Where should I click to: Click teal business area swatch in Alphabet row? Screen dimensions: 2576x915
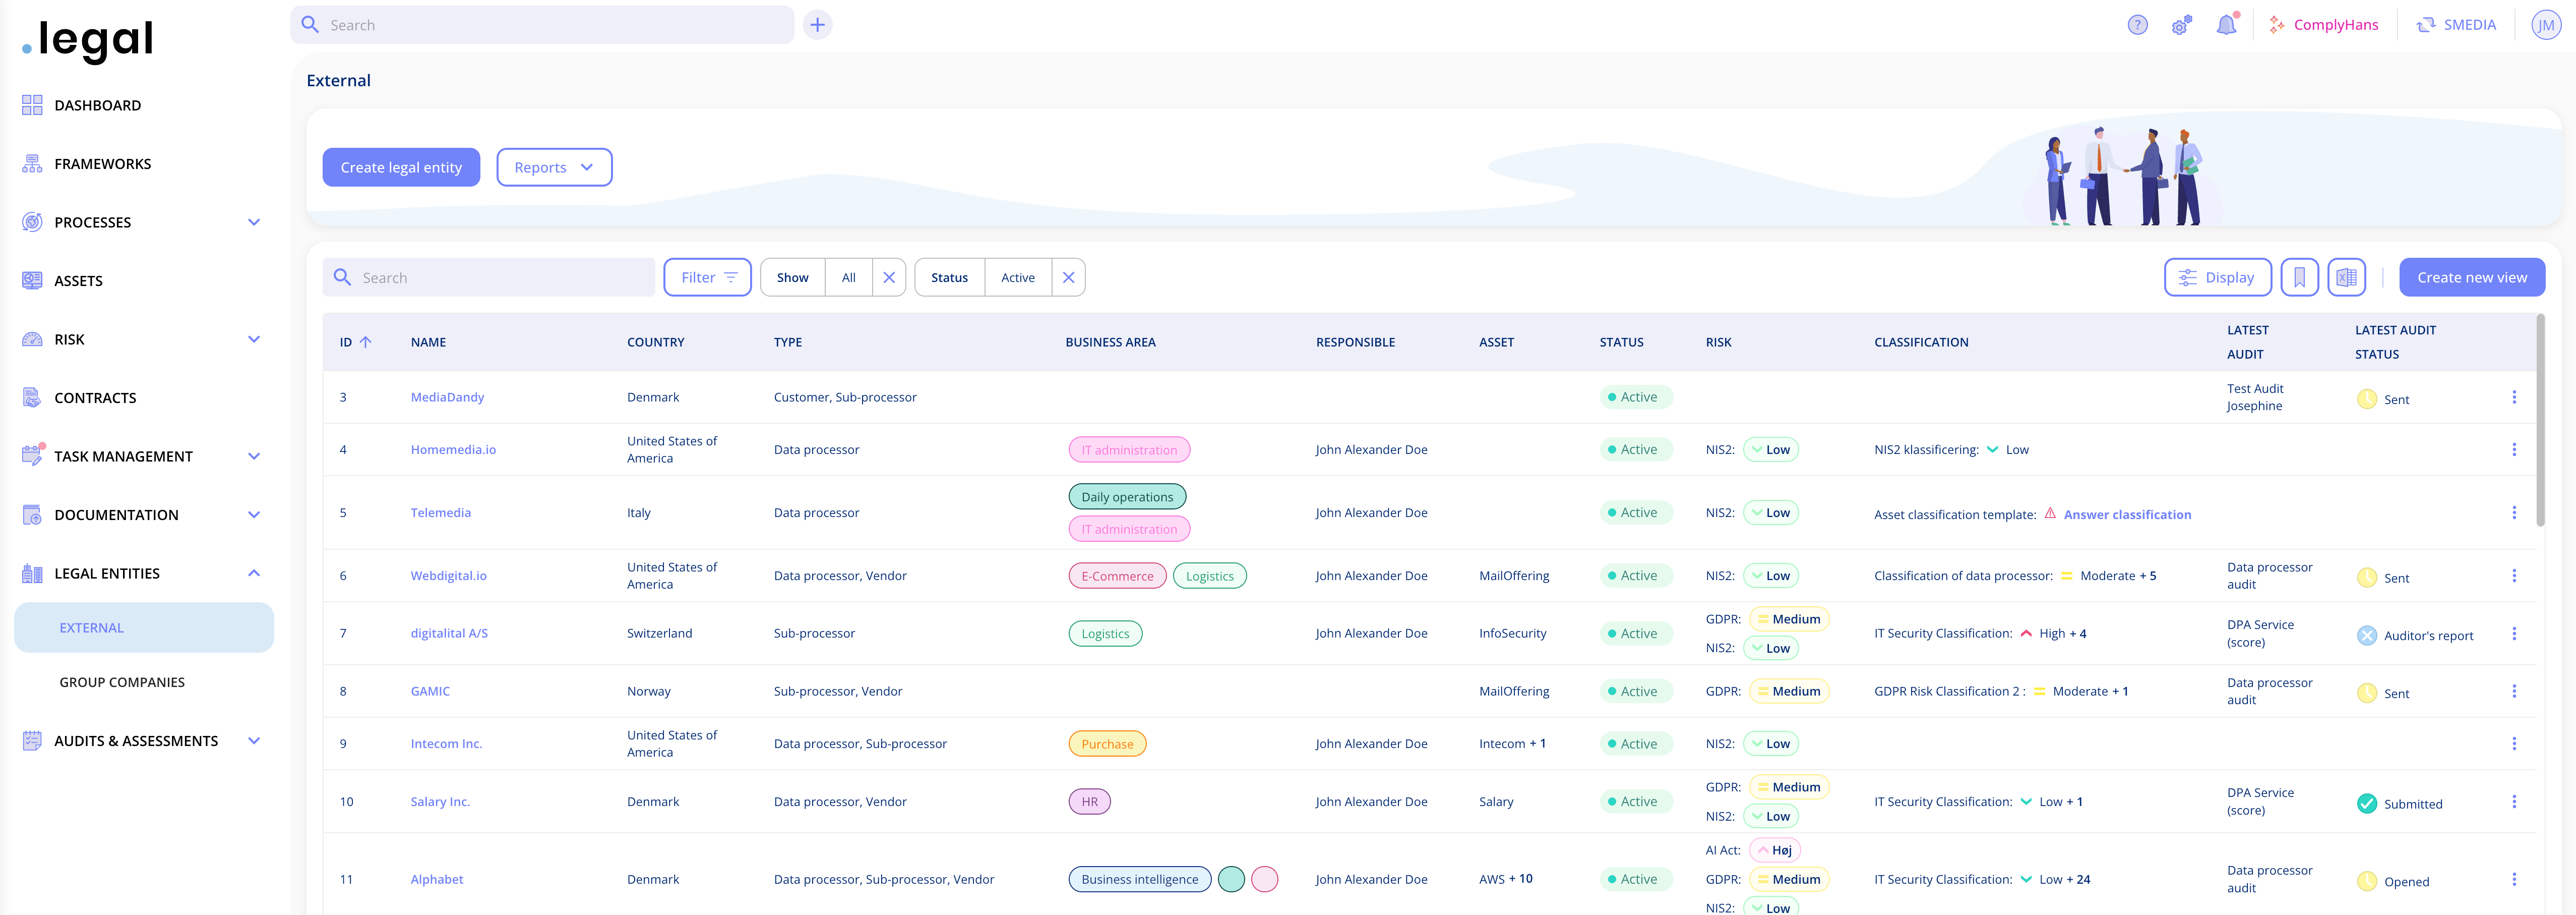(1231, 879)
